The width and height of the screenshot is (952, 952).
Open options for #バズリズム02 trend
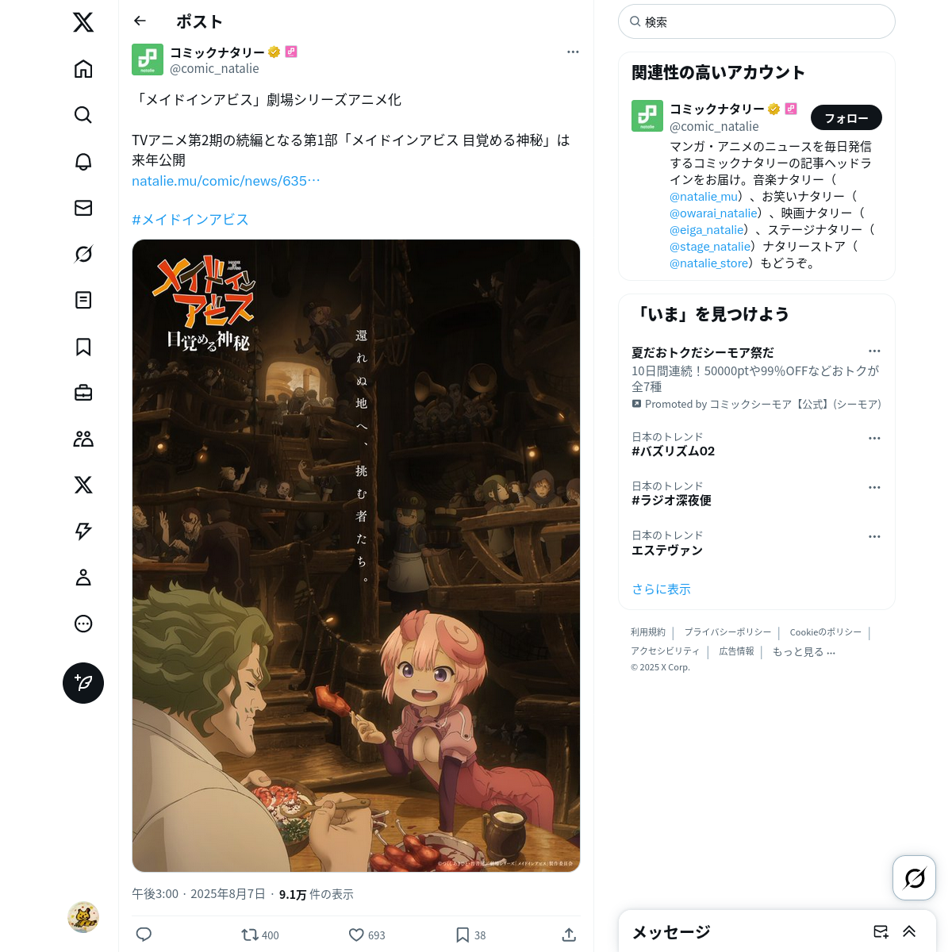874,438
